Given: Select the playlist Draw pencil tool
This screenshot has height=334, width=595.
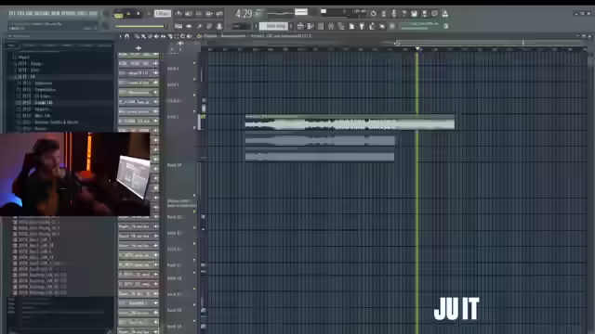Looking at the screenshot, I should 137,36.
